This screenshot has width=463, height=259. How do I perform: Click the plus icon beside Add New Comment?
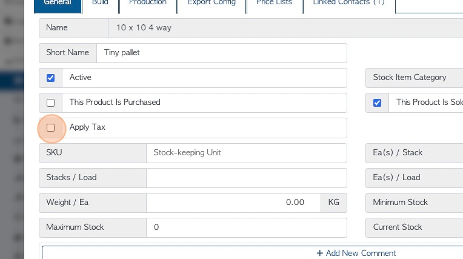point(319,253)
